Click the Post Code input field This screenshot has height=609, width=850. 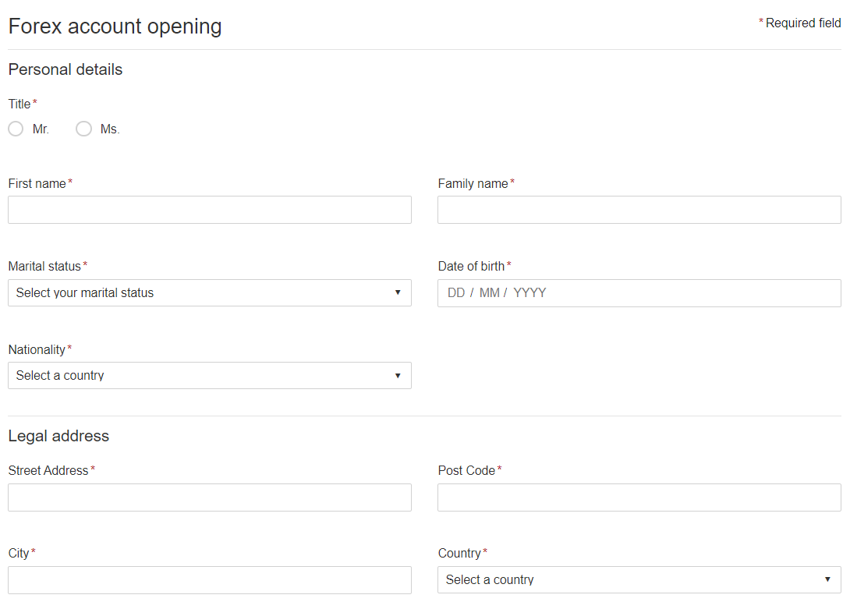point(639,497)
